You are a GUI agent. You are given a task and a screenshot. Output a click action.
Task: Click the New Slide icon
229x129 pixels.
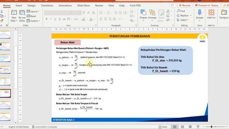coord(14,13)
